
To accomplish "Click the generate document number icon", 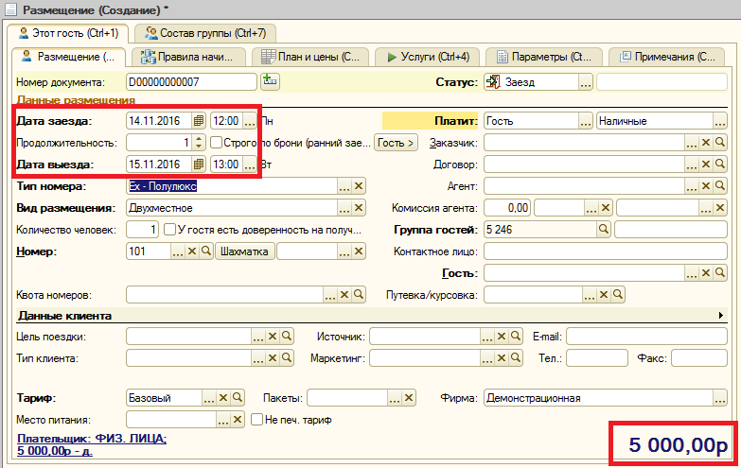I will (270, 81).
